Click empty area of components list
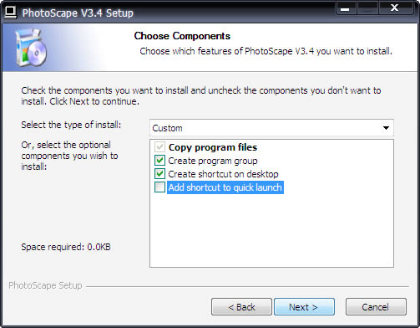 tap(271, 230)
